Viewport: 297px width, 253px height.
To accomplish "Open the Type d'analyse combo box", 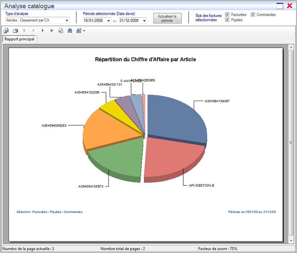I will [x=37, y=20].
